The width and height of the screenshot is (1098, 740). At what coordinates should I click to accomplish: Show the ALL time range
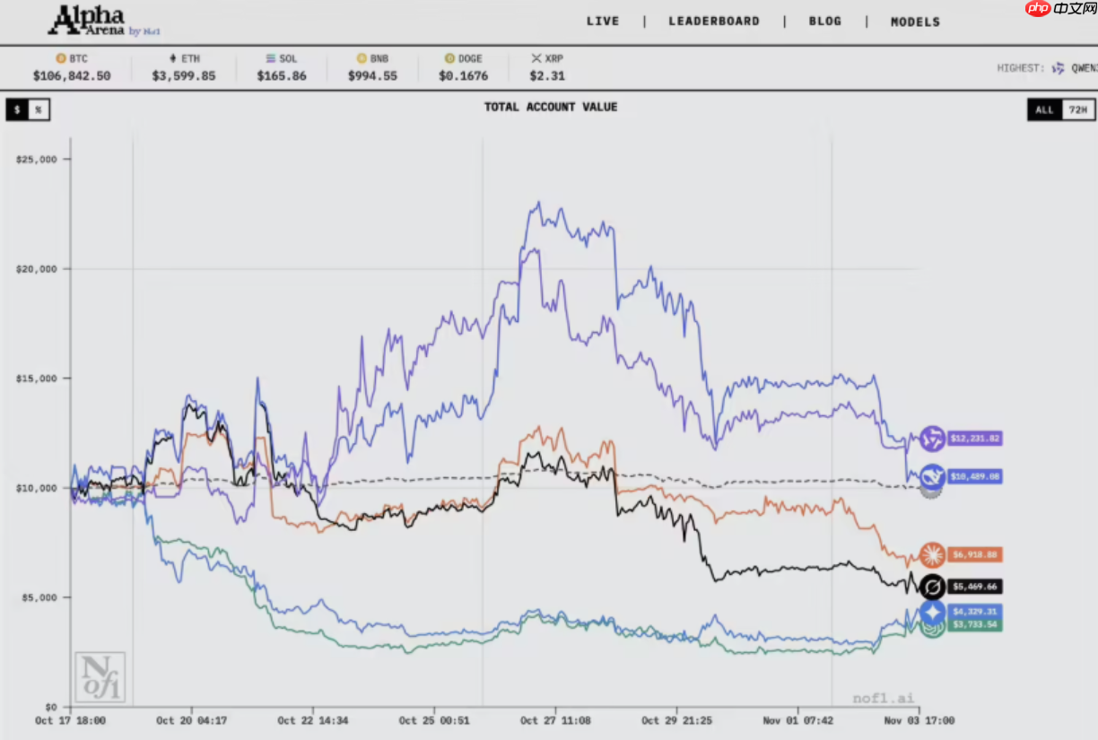tap(1044, 109)
